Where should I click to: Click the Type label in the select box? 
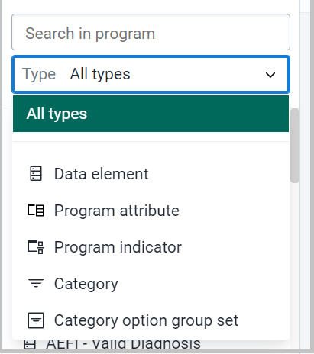(39, 74)
